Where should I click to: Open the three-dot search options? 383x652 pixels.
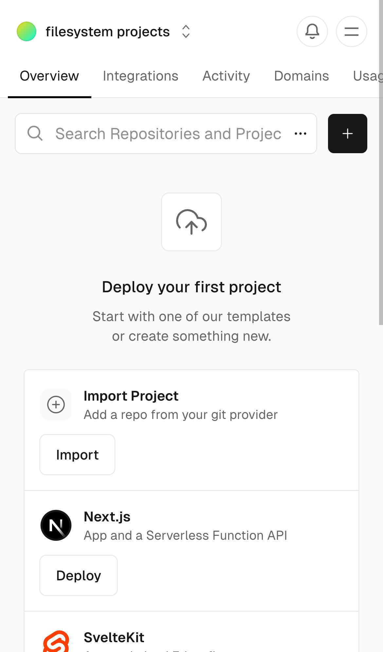[x=301, y=134]
